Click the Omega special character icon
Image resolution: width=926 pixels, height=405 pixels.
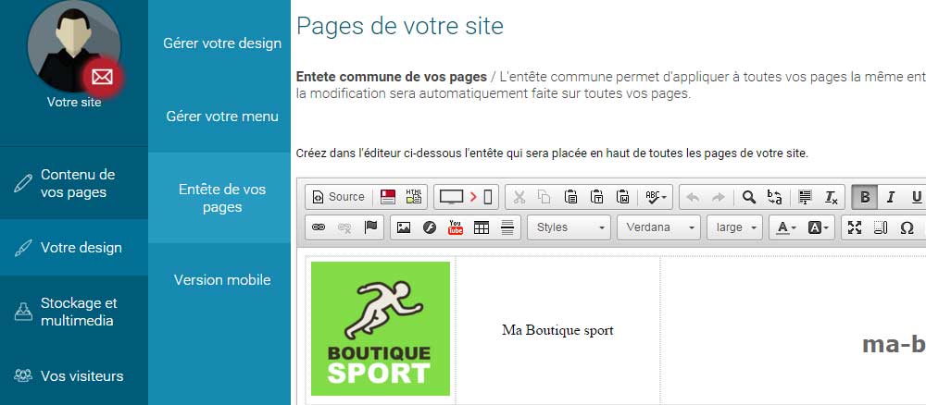point(907,227)
